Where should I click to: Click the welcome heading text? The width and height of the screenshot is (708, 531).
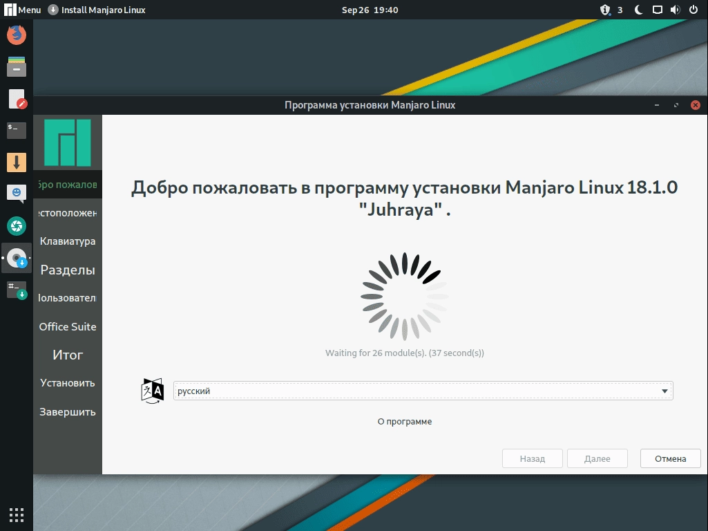coord(405,198)
